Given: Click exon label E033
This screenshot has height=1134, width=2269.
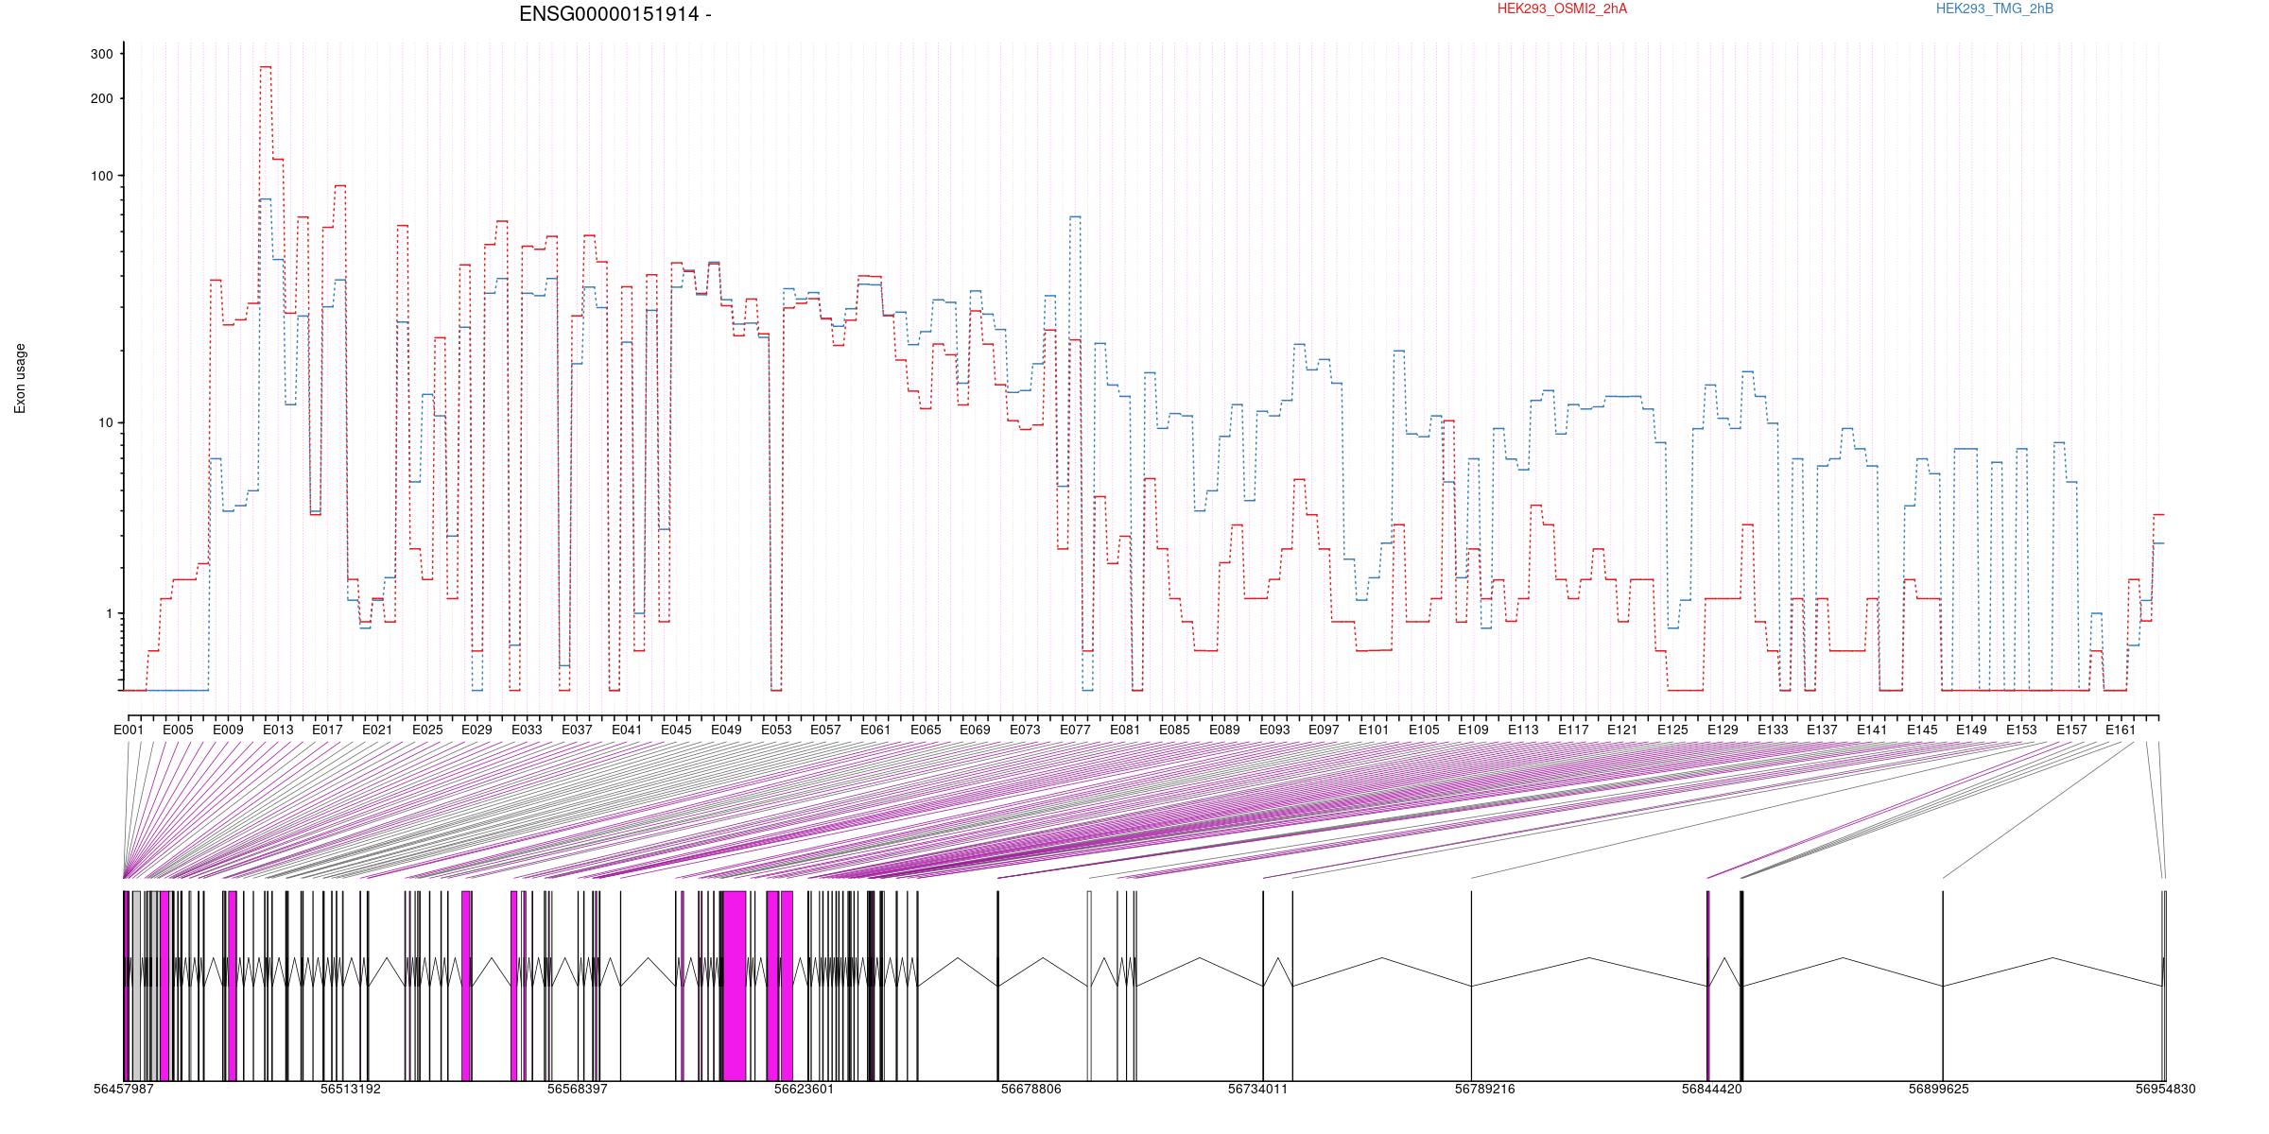Looking at the screenshot, I should tap(527, 730).
